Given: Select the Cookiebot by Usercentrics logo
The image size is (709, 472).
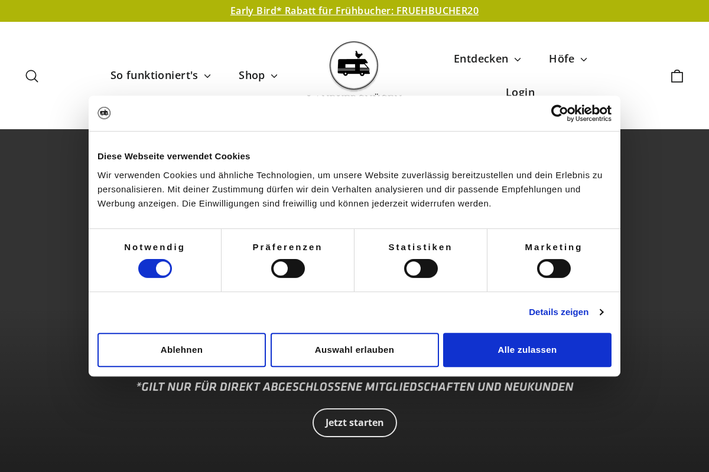Looking at the screenshot, I should click(x=581, y=113).
